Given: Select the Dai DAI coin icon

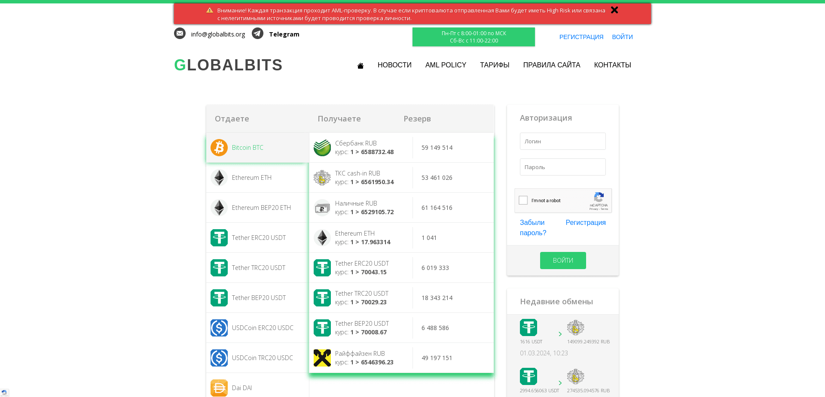Looking at the screenshot, I should (x=219, y=388).
